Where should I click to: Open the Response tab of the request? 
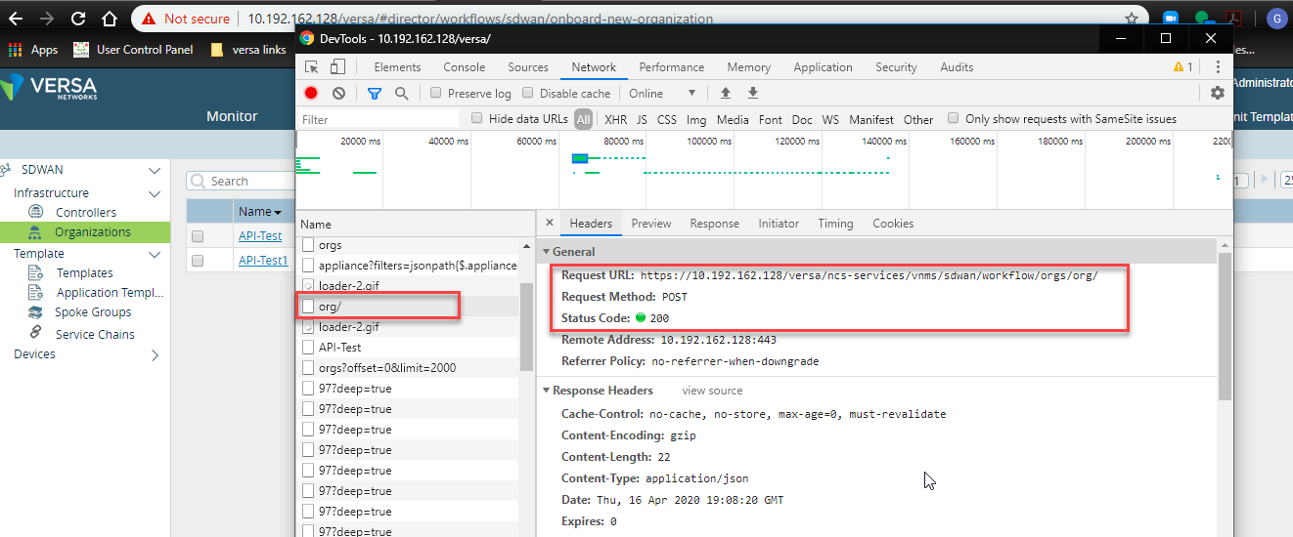pyautogui.click(x=715, y=224)
